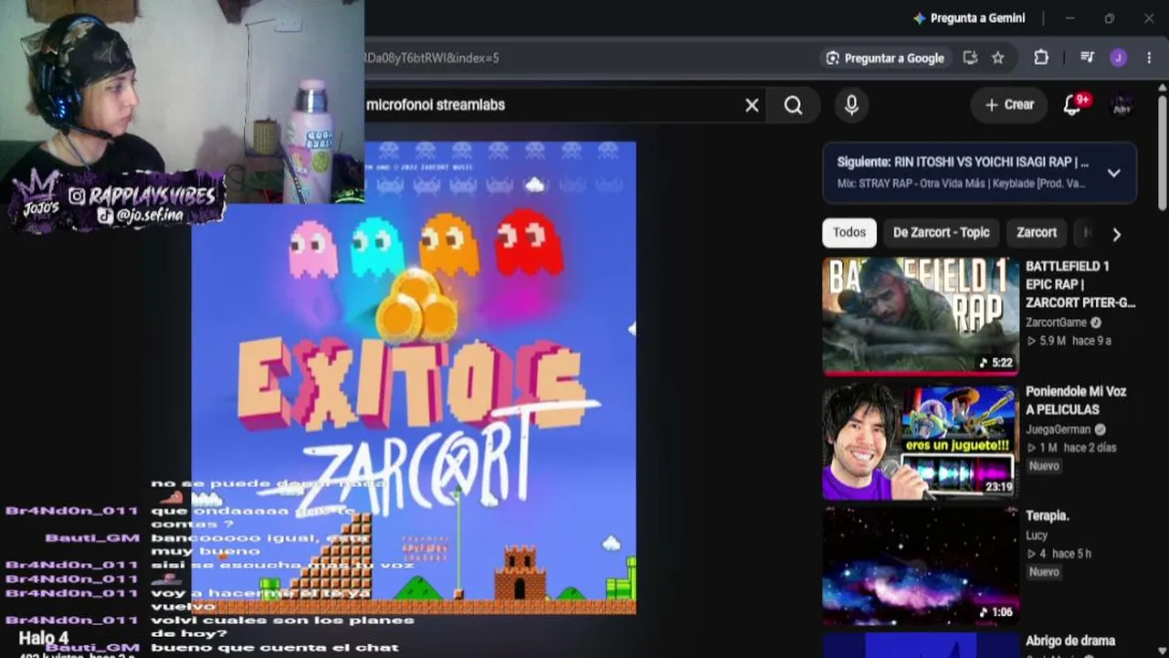Show more filter chips with right arrow
1169x658 pixels.
coord(1116,234)
